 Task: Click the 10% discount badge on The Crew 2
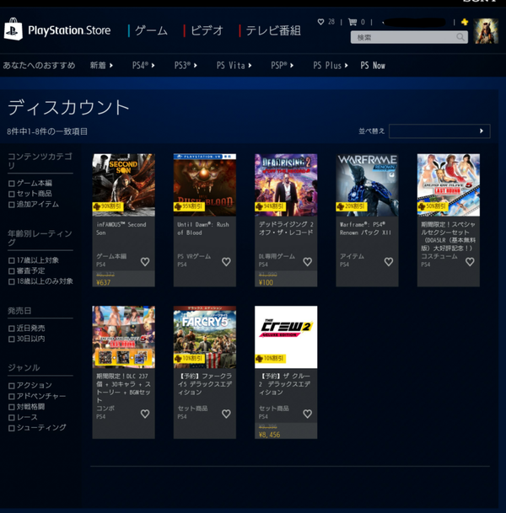[x=270, y=359]
